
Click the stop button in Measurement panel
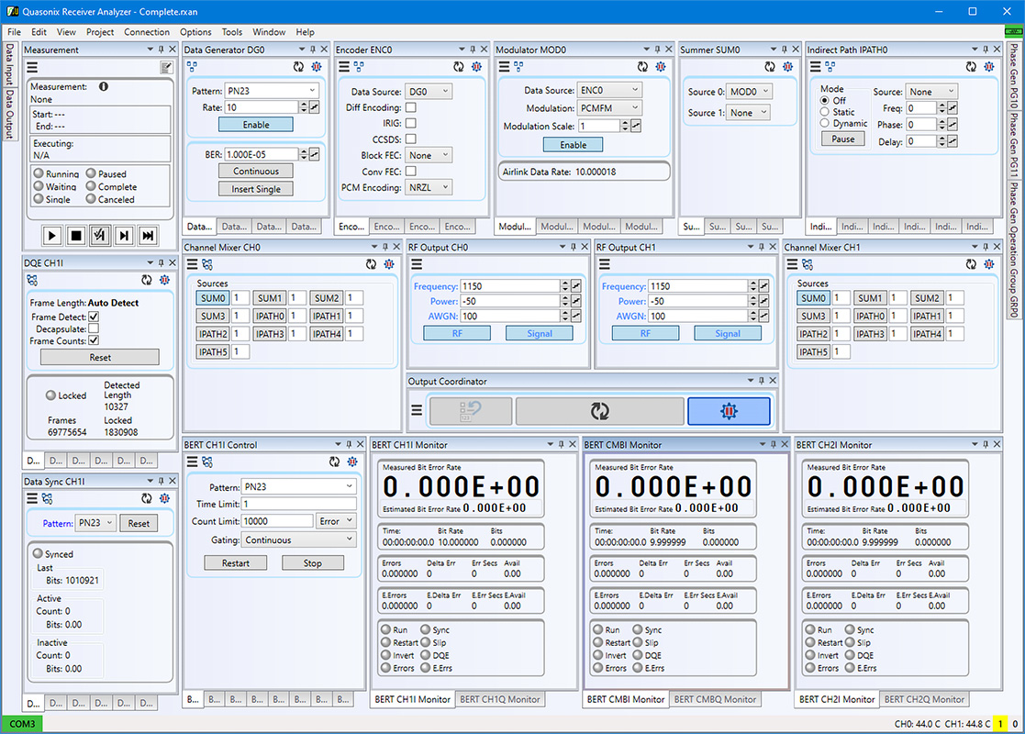coord(76,236)
